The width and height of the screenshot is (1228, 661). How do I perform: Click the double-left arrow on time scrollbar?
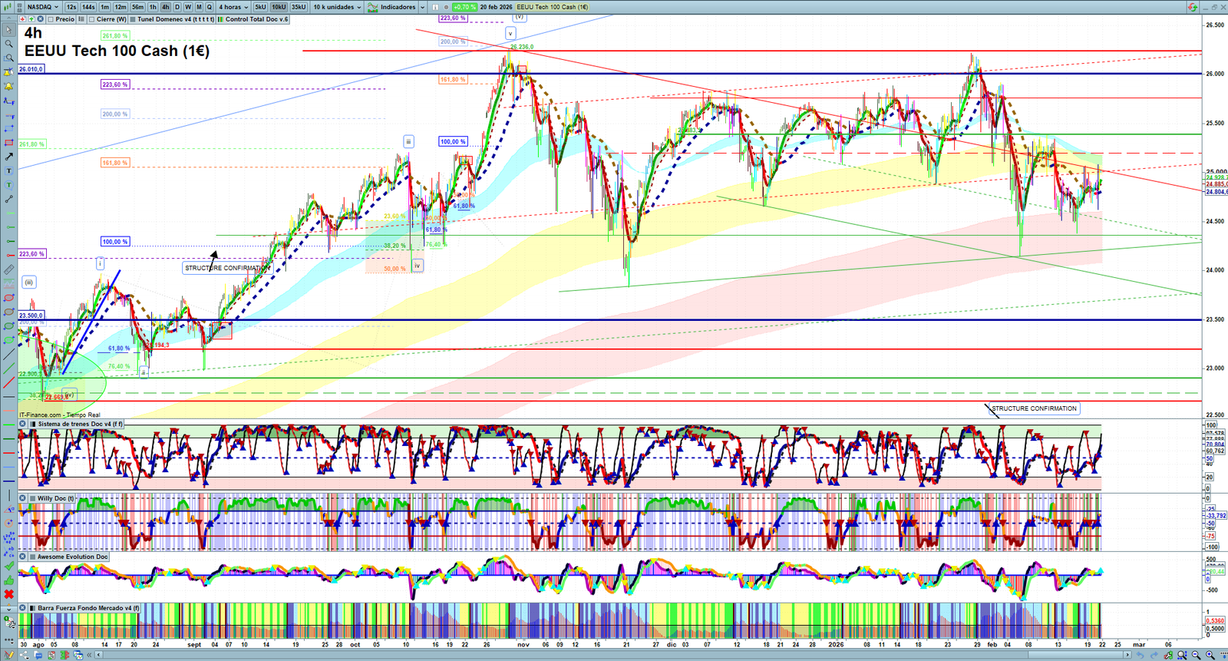(x=89, y=655)
